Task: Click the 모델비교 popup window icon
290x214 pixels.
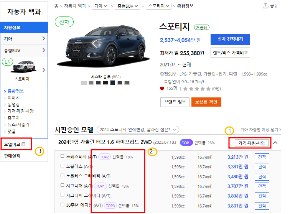Action: [x=23, y=144]
